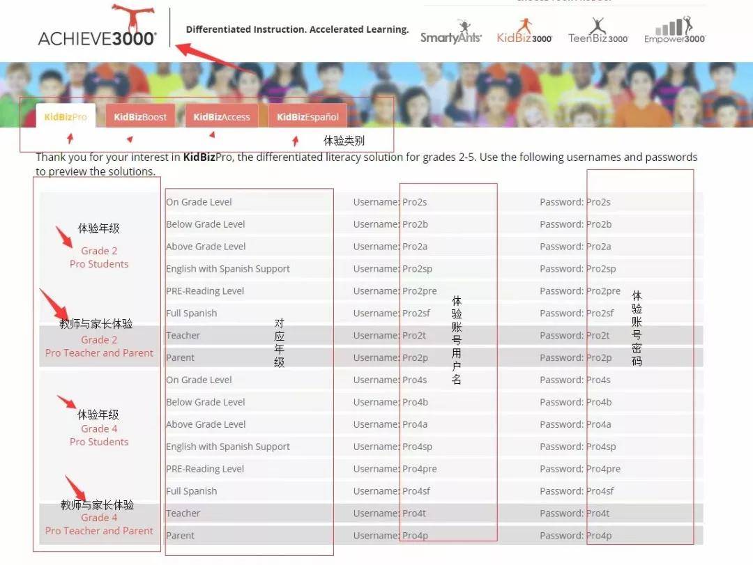753x565 pixels.
Task: Click password value Pro4sf
Action: click(600, 491)
